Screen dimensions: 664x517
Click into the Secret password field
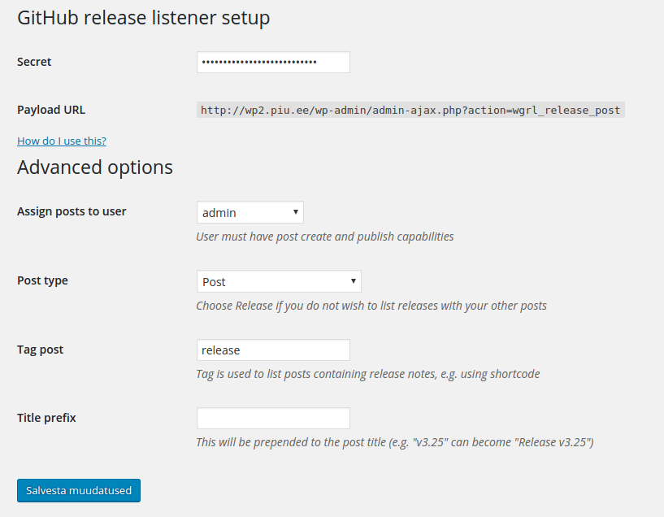coord(273,63)
